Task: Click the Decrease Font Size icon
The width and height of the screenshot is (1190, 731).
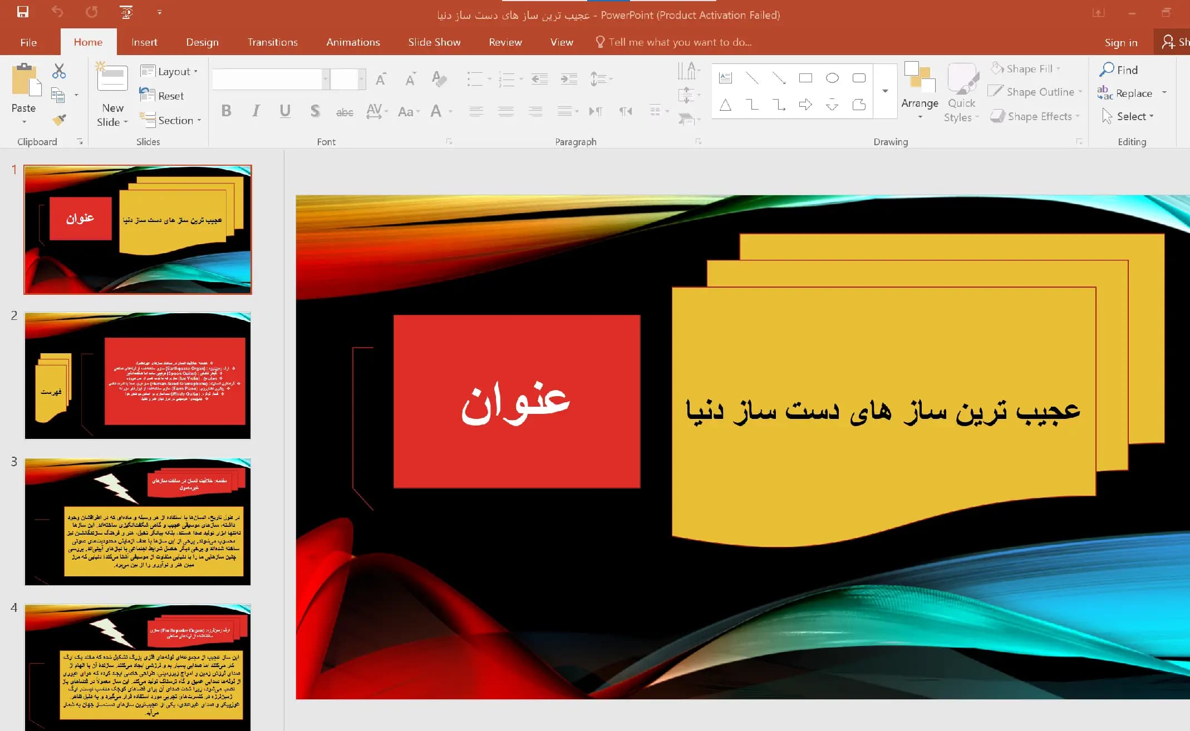Action: [x=410, y=79]
